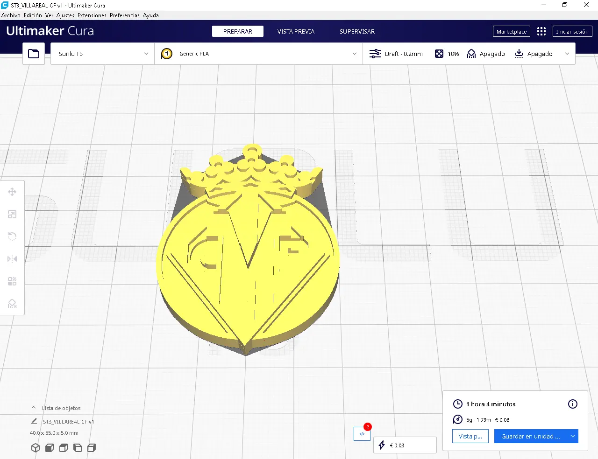Select the Support blocker tool
Screen dimensions: 598x459
click(12, 303)
